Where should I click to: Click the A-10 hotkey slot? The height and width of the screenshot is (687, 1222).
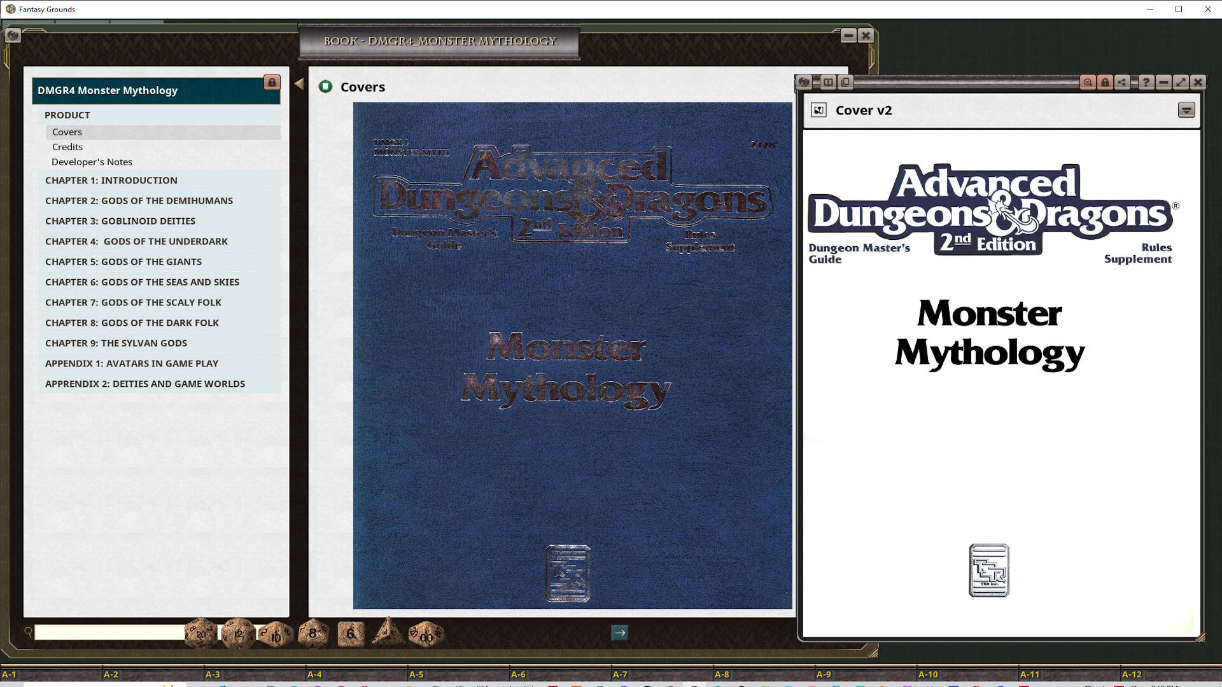[967, 674]
